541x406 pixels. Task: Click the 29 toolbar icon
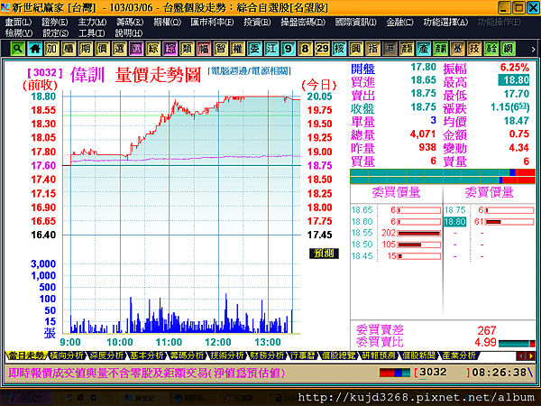(322, 49)
